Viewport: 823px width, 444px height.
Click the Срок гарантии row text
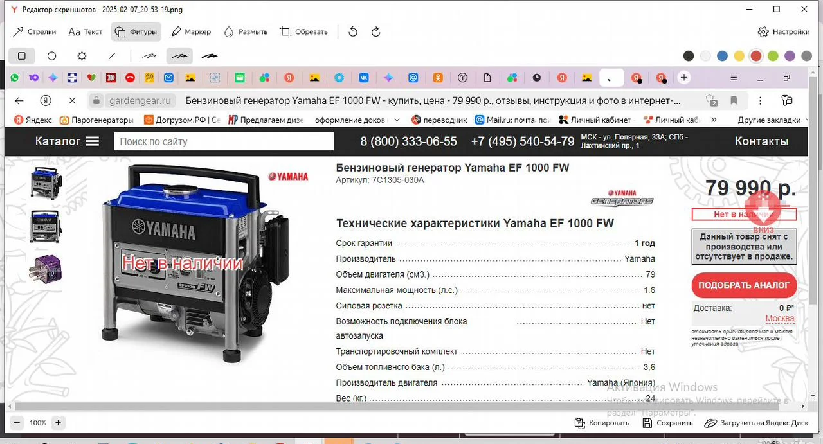point(364,243)
